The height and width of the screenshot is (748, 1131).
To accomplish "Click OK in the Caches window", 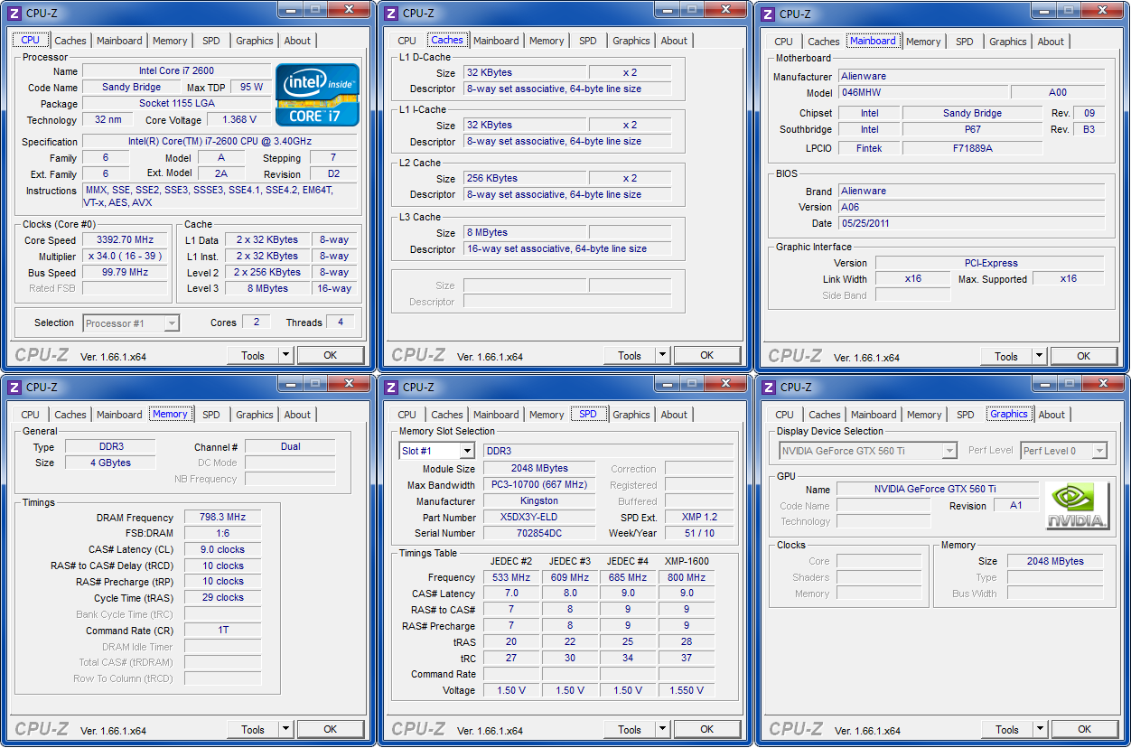I will [707, 356].
